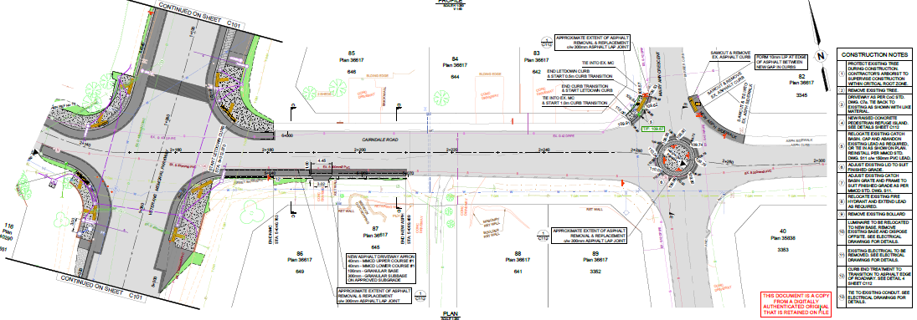Click Construction Note 4 pedestrian refuge island text
The image size is (917, 320).
pyautogui.click(x=879, y=124)
